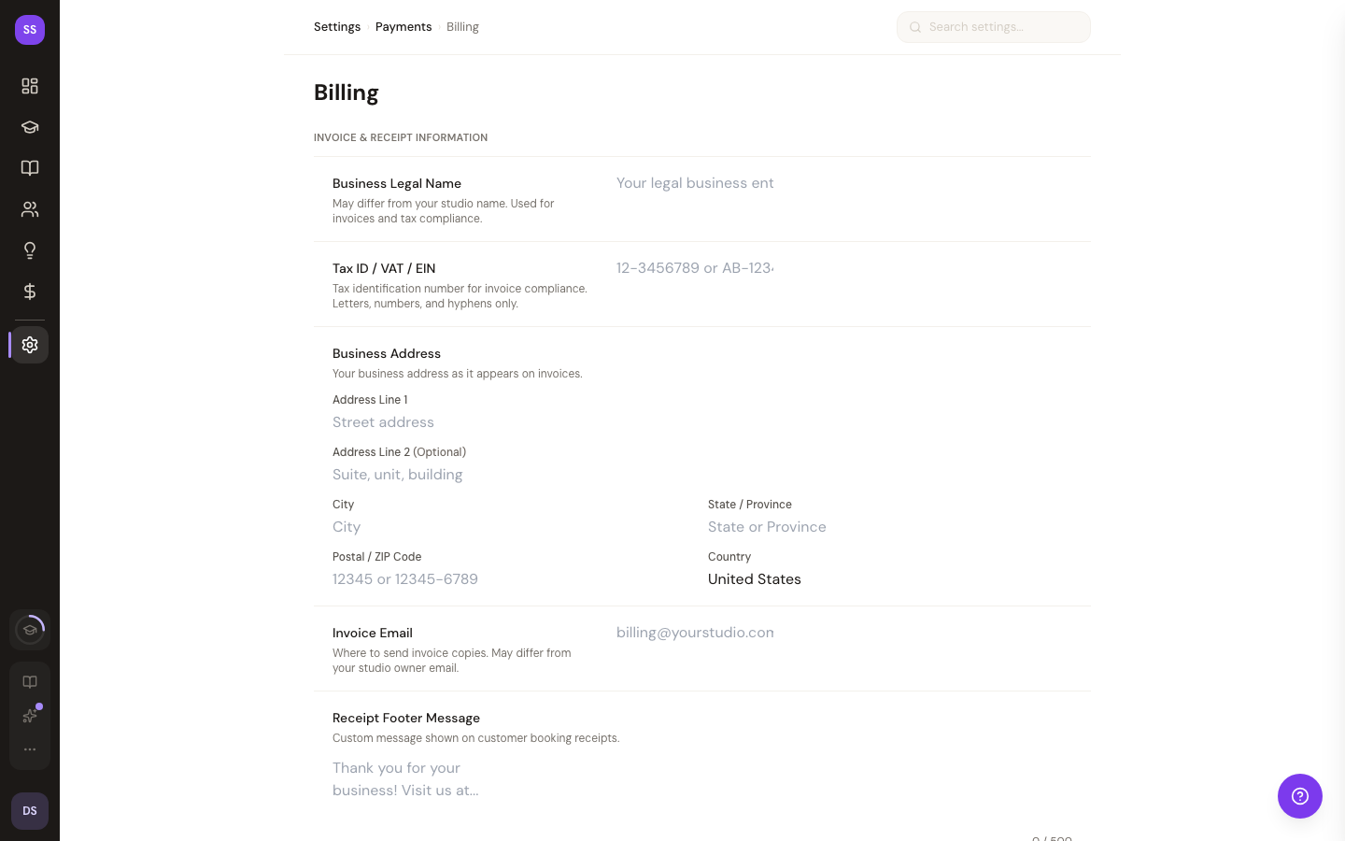
Task: Click the graduation cap icon in top sidebar
Action: (x=30, y=127)
